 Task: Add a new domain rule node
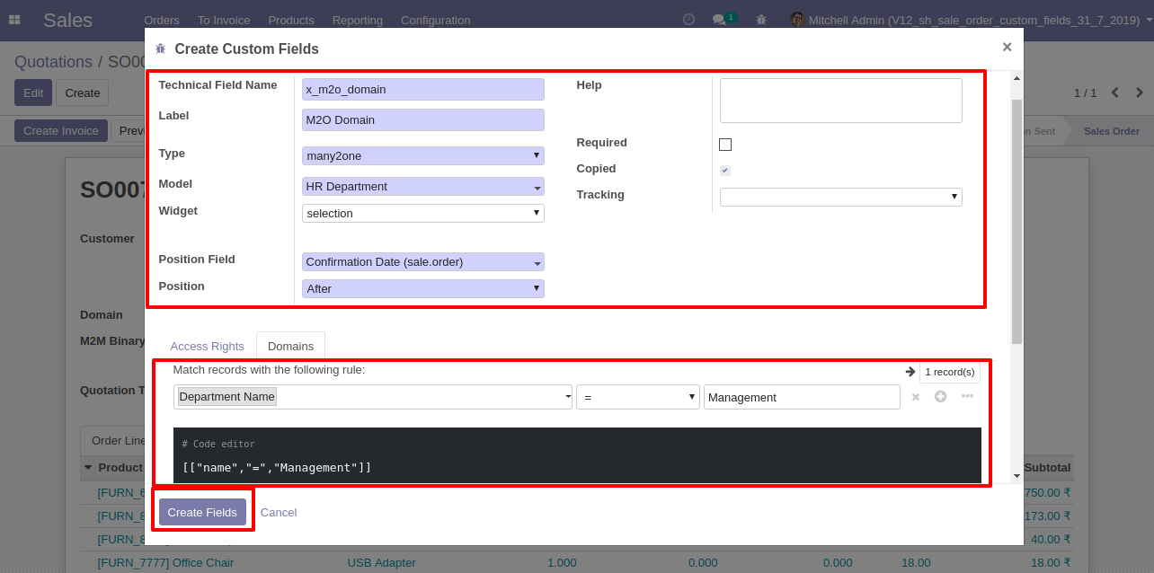coord(940,396)
